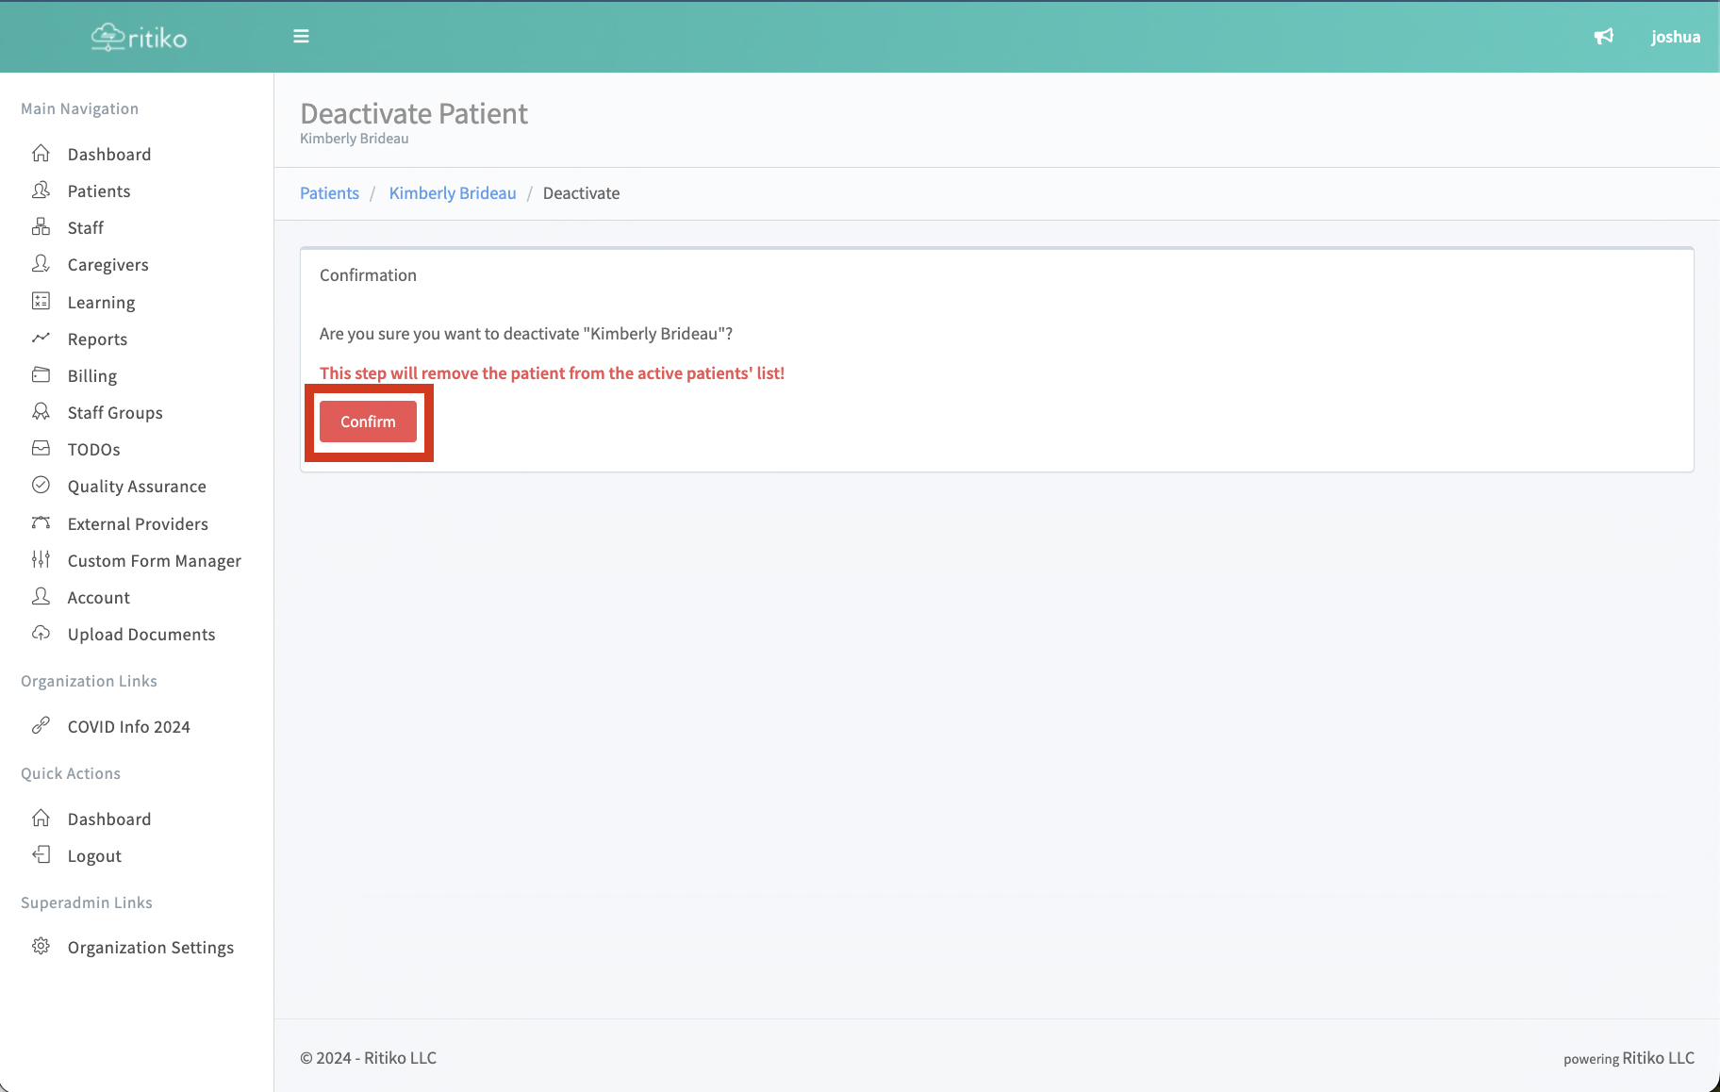Open COVID Info 2024 organization link
This screenshot has height=1092, width=1720.
(x=128, y=727)
